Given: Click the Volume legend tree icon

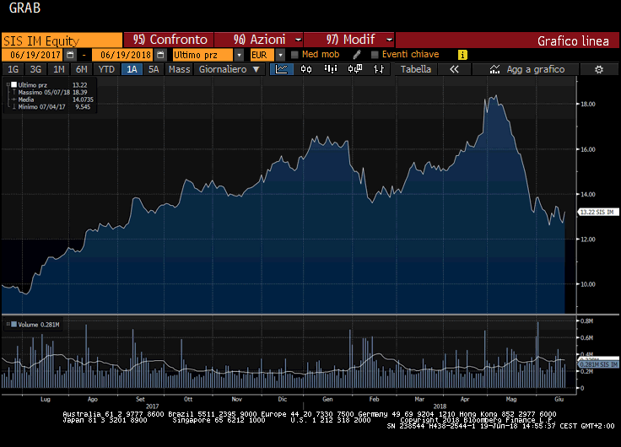Looking at the screenshot, I should pos(8,324).
